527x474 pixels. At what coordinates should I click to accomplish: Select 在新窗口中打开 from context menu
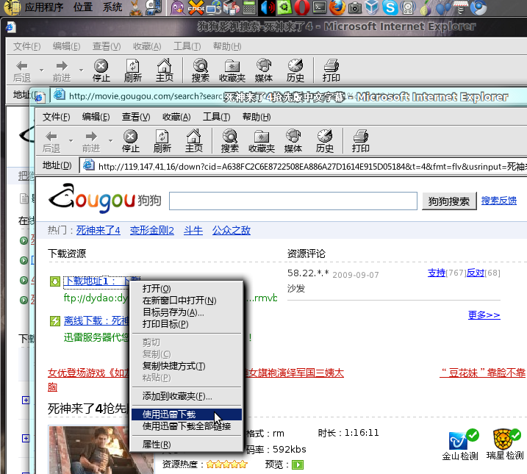pos(187,301)
